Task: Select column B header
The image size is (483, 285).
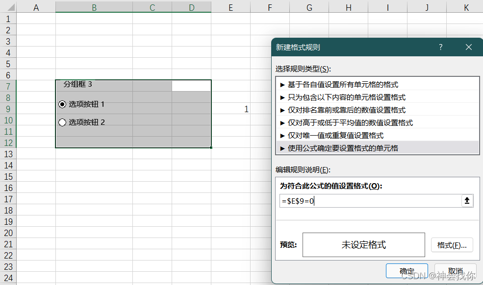Action: click(x=94, y=7)
